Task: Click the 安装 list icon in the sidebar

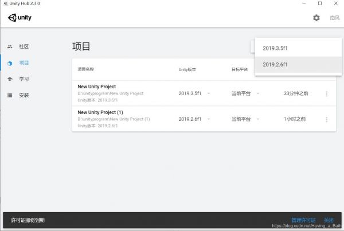Action: pos(10,95)
